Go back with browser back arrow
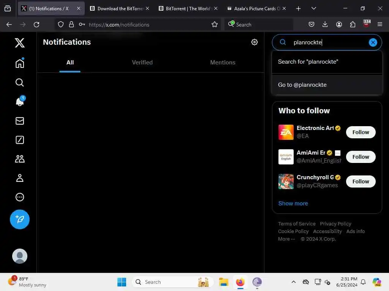 tap(9, 25)
